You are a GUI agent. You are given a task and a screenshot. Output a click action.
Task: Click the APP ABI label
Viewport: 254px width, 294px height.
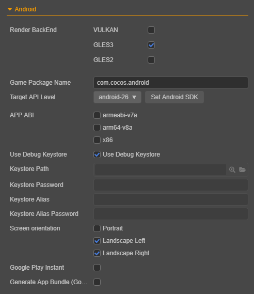(x=22, y=115)
